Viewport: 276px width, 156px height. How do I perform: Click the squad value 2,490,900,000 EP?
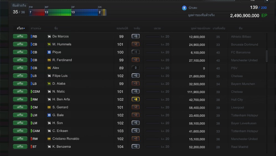click(249, 16)
